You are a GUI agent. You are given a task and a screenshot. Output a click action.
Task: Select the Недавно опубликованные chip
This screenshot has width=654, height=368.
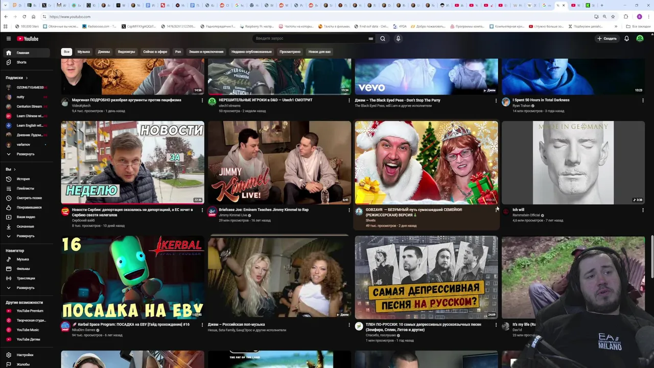(251, 52)
